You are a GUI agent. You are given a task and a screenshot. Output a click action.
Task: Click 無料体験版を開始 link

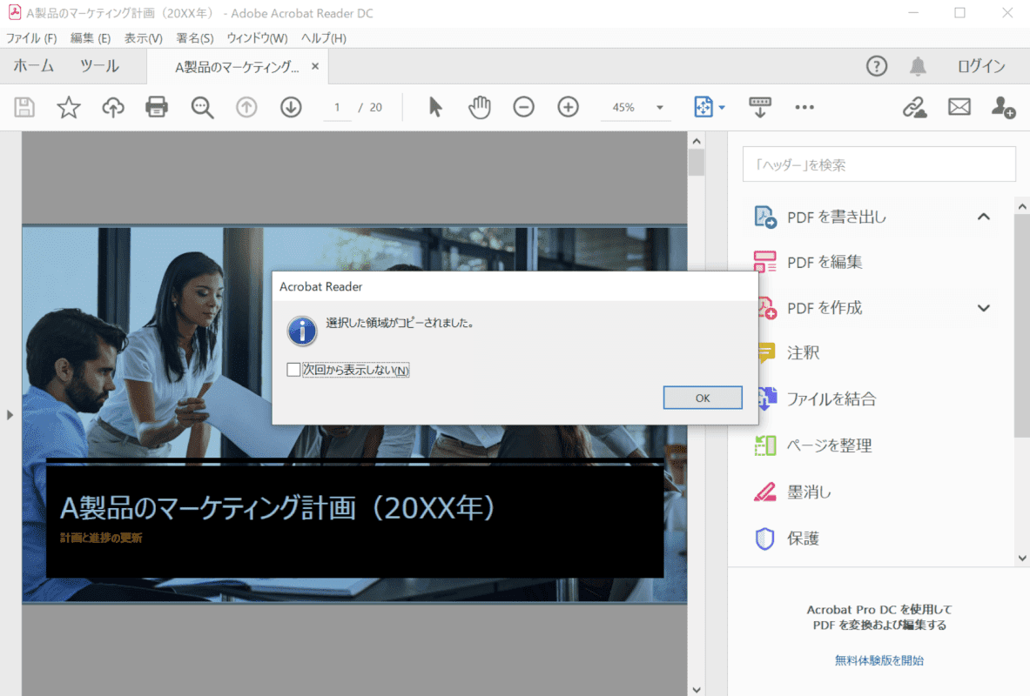tap(879, 659)
